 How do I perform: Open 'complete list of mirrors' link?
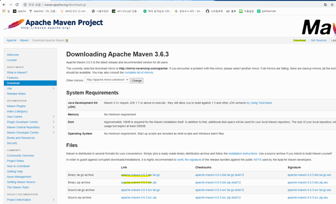pos(139,73)
